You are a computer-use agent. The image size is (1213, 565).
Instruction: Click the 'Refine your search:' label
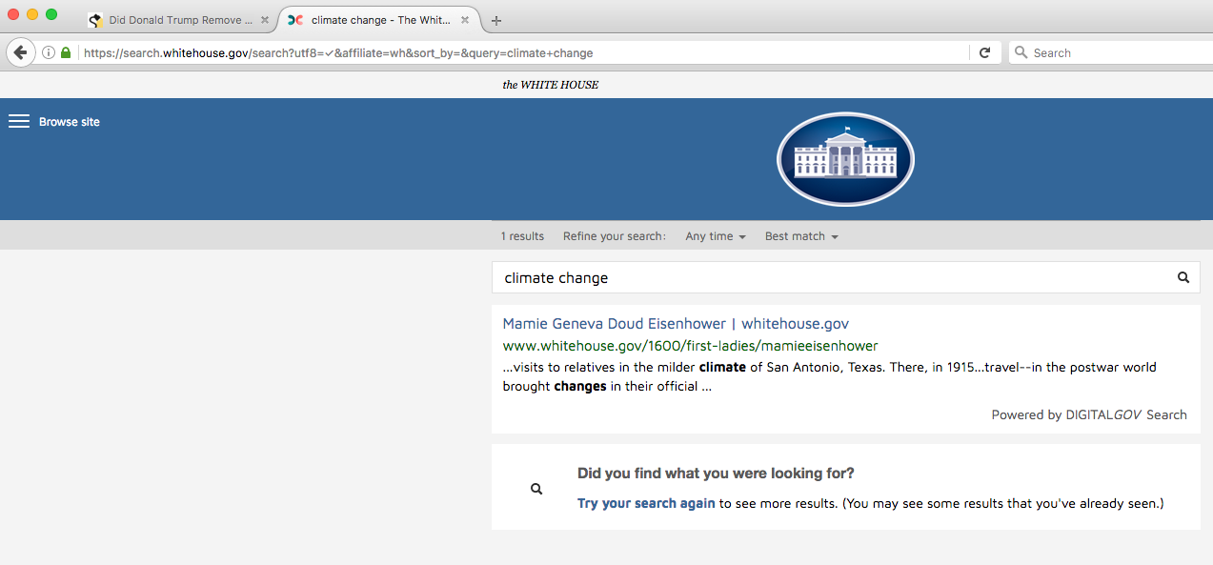pyautogui.click(x=615, y=236)
